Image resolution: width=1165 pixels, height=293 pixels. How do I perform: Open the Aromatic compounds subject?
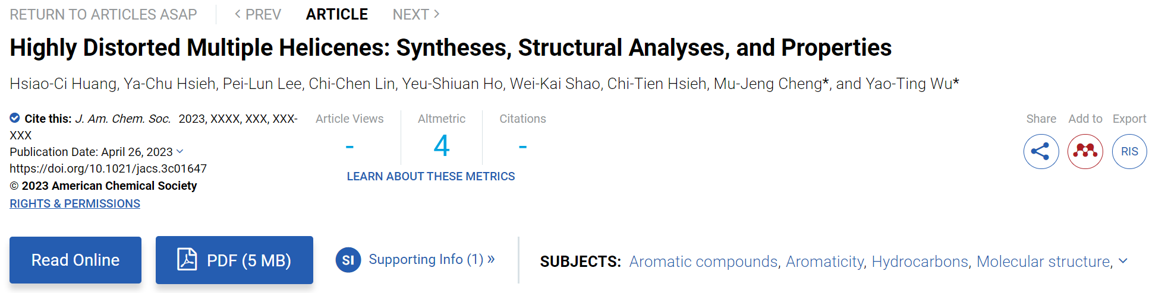point(704,262)
